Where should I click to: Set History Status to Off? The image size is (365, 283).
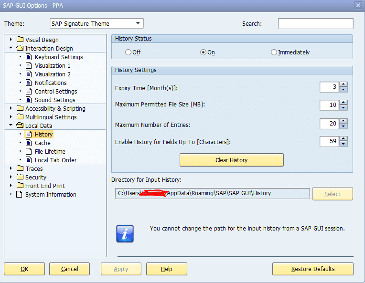tap(128, 52)
